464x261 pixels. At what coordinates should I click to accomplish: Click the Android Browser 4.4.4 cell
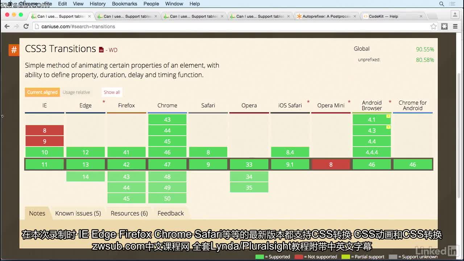pyautogui.click(x=372, y=152)
